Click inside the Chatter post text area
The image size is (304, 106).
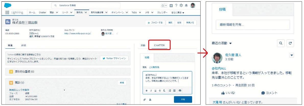[x=167, y=79]
